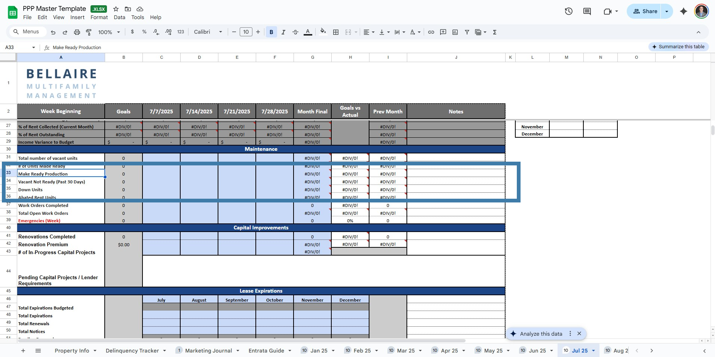Insert chart using toolbar icon
The height and width of the screenshot is (357, 715).
point(455,32)
